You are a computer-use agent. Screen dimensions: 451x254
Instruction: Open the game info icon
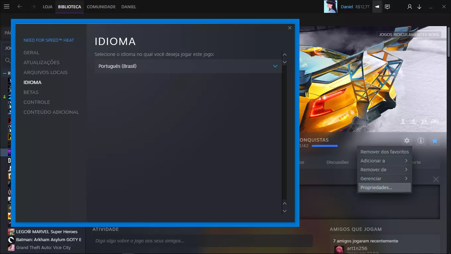tap(421, 141)
